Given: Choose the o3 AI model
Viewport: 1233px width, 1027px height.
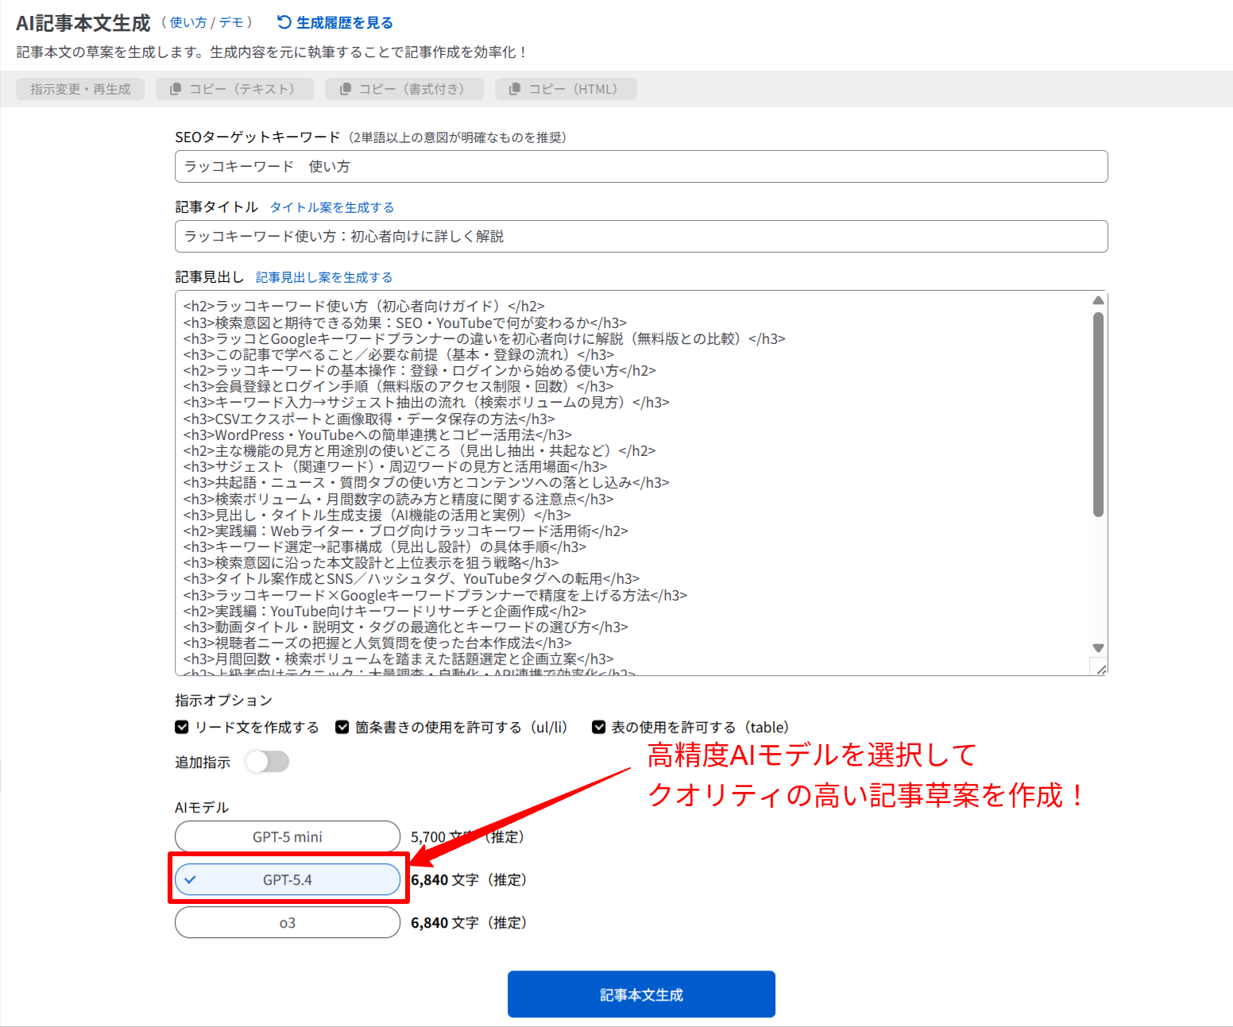Looking at the screenshot, I should pos(288,923).
